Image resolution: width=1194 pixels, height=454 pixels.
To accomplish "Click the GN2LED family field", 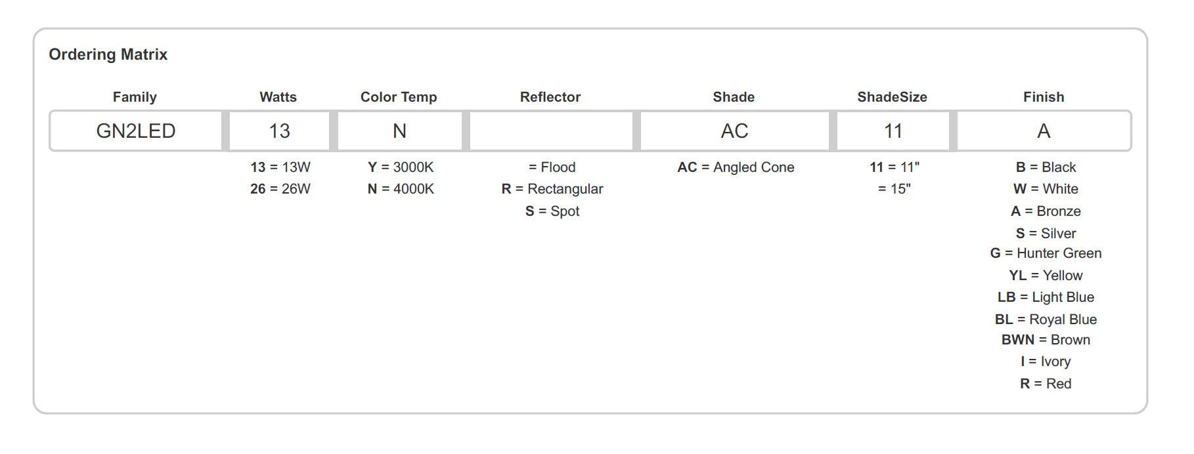I will pyautogui.click(x=136, y=131).
